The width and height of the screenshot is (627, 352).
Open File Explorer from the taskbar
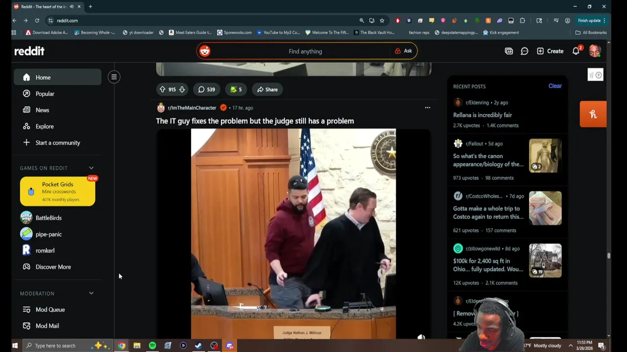pyautogui.click(x=137, y=346)
